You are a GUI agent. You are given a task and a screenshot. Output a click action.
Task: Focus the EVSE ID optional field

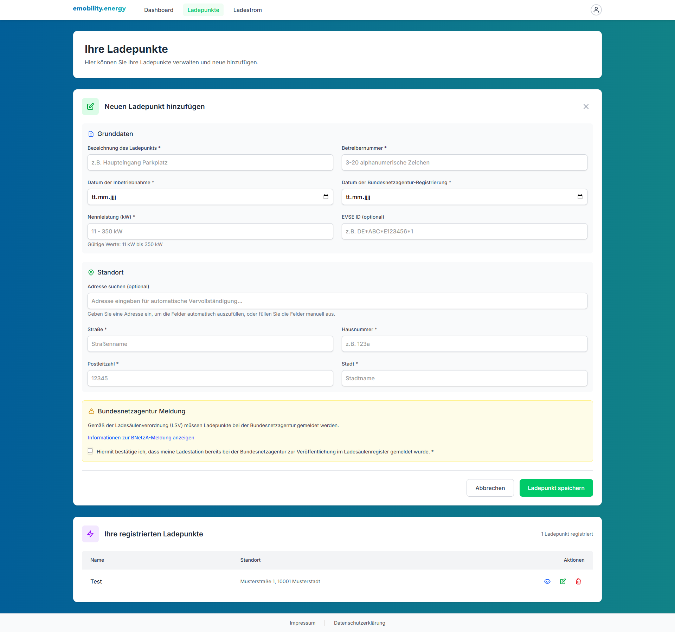[x=464, y=231]
